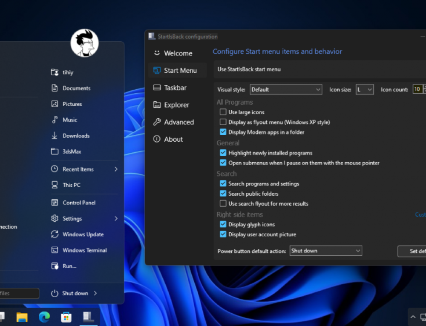
Task: Enable Use search flyout for more results
Action: [x=223, y=203]
